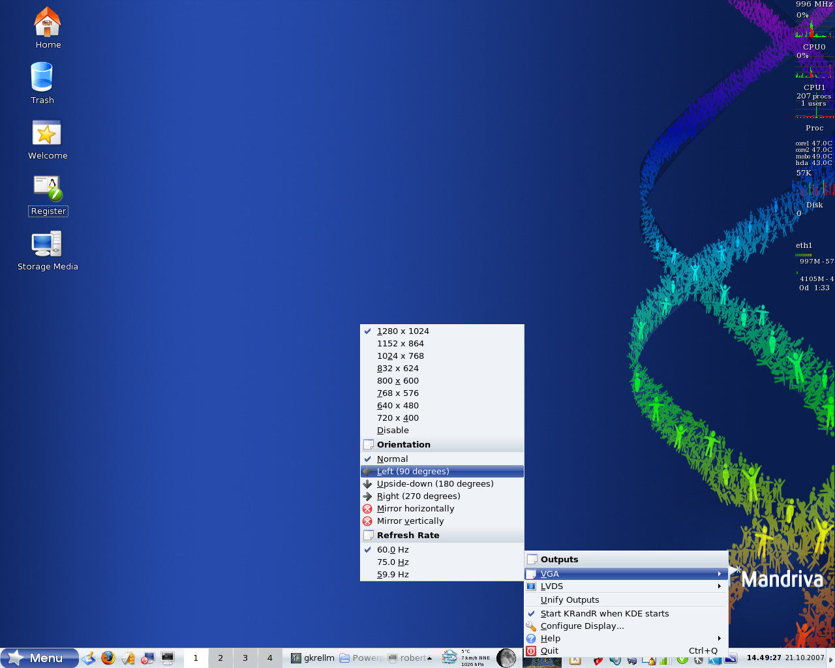Image resolution: width=835 pixels, height=668 pixels.
Task: Click the green checkmark tray icon
Action: 682,660
